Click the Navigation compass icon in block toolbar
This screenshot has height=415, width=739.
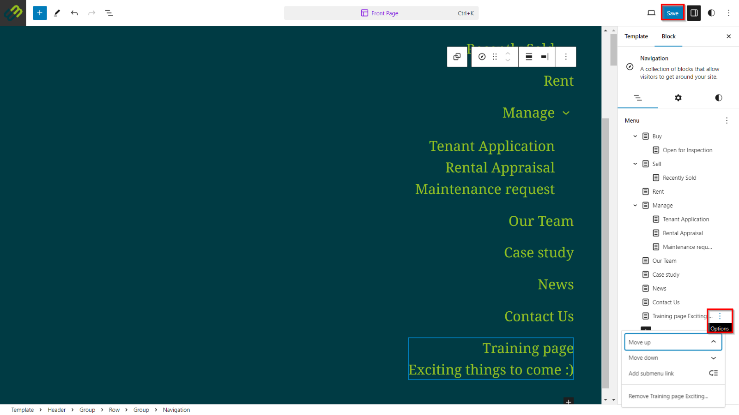(482, 57)
